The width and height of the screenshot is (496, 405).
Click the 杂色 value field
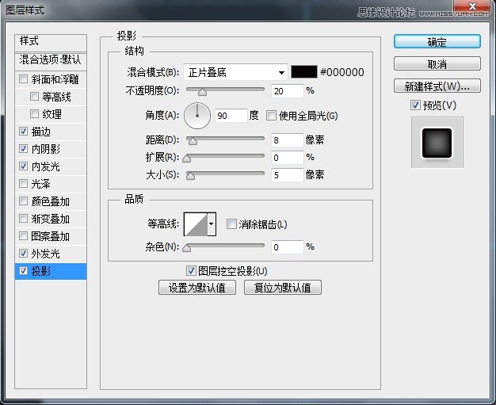(x=288, y=247)
